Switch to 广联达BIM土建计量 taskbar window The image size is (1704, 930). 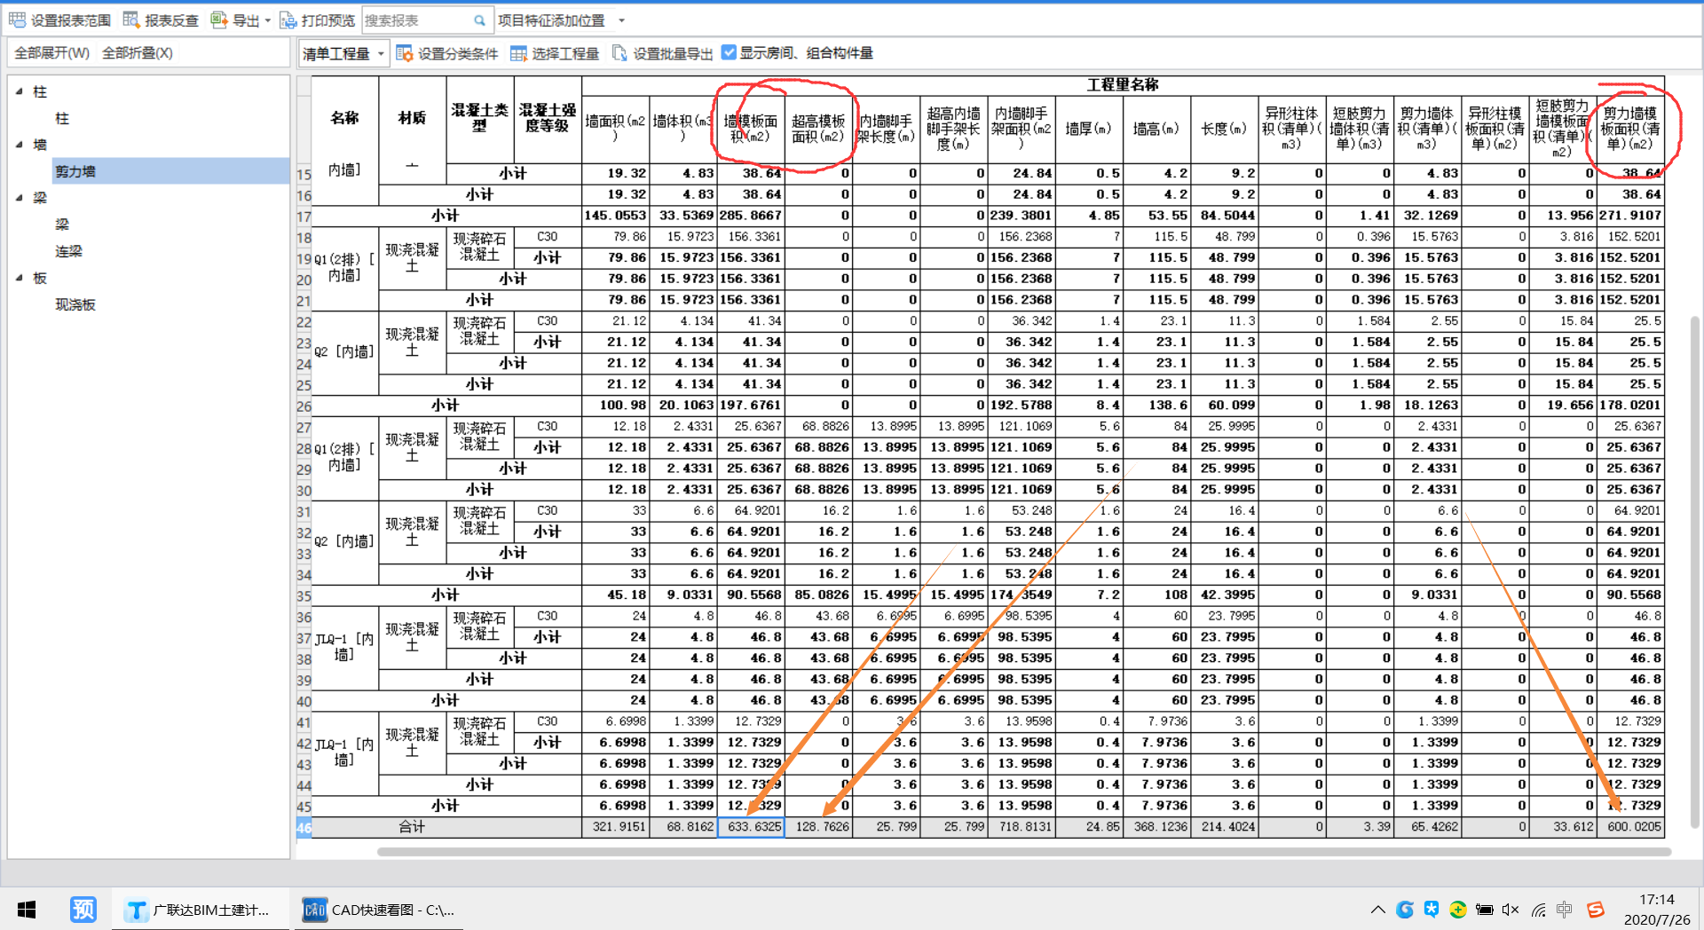click(201, 910)
